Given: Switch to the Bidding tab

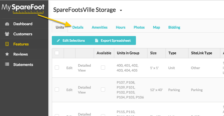Looking at the screenshot, I should point(174,27).
